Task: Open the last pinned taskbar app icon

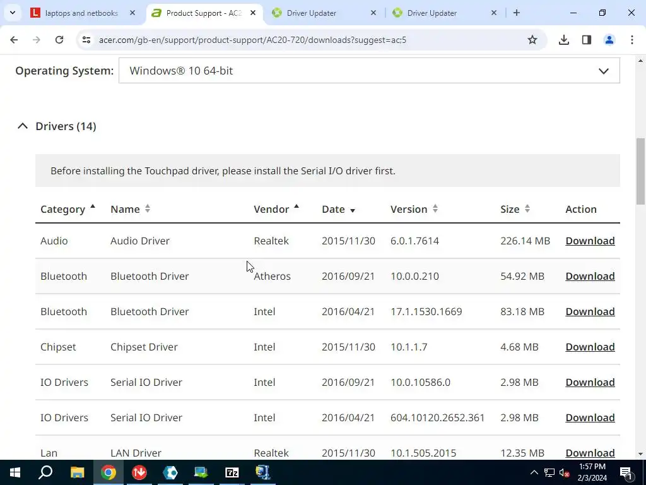Action: point(263,472)
